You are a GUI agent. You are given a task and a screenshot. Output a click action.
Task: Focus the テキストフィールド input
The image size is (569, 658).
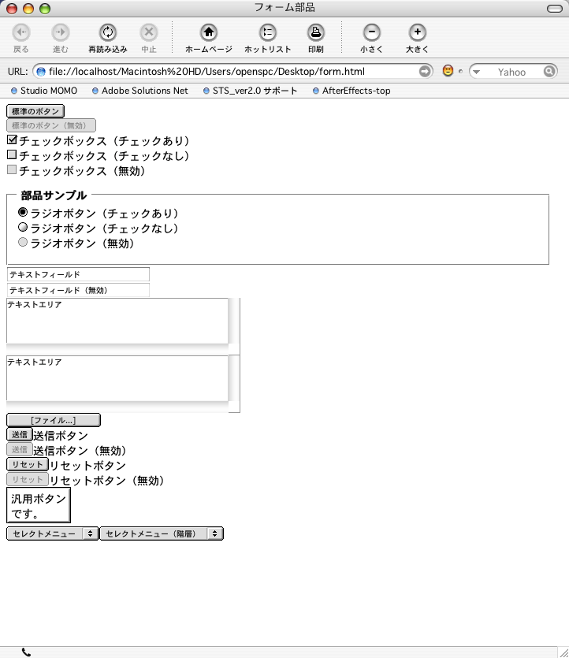click(x=78, y=274)
